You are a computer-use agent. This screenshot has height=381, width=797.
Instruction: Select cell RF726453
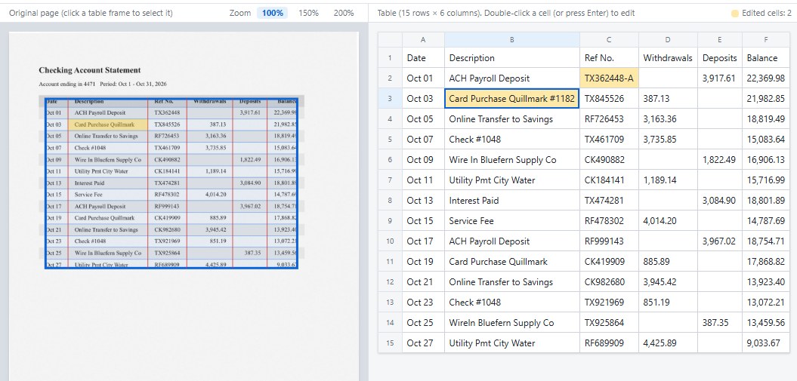click(x=609, y=118)
